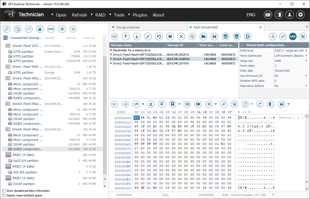This screenshot has height=199, width=310.
Task: Click the partition manager pie-chart icon
Action: point(18,29)
